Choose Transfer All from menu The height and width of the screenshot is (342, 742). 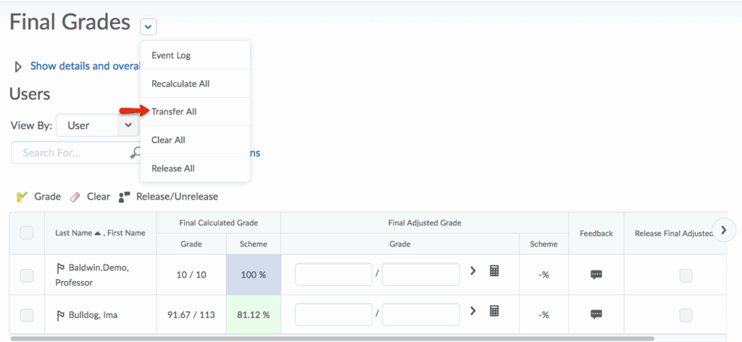click(174, 111)
